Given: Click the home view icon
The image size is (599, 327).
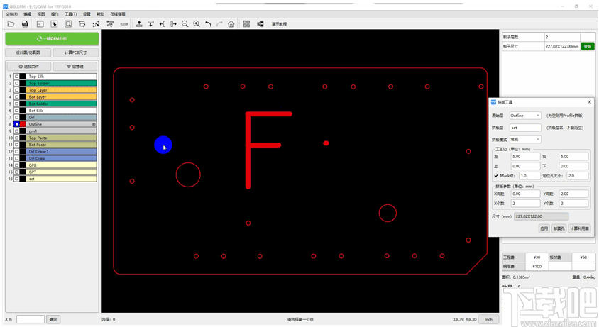Looking at the screenshot, I should point(231,24).
